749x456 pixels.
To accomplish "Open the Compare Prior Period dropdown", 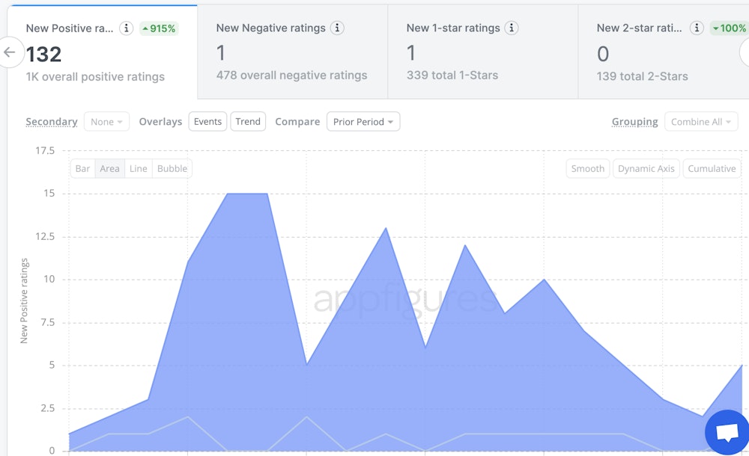I will coord(363,122).
